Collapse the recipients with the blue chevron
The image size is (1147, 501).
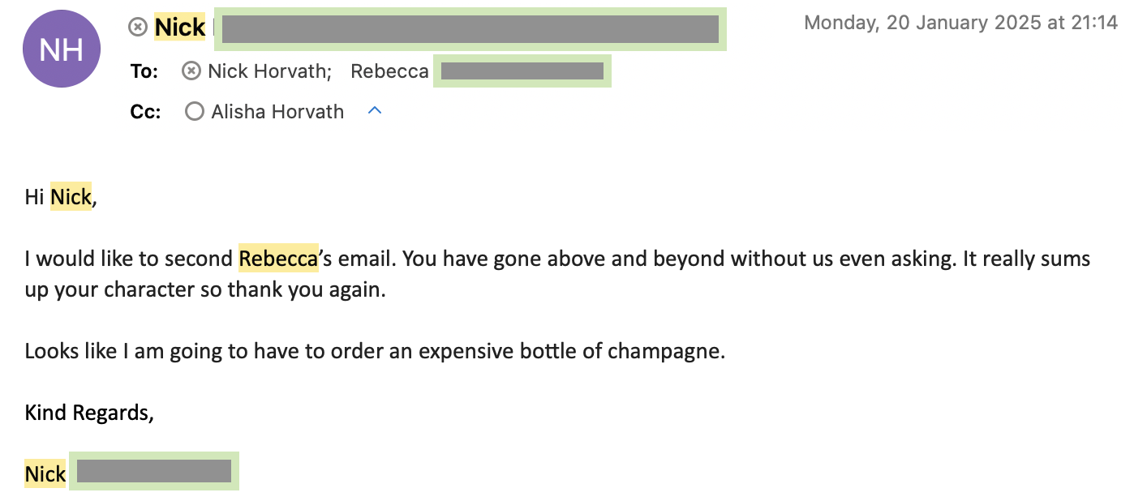(x=374, y=111)
